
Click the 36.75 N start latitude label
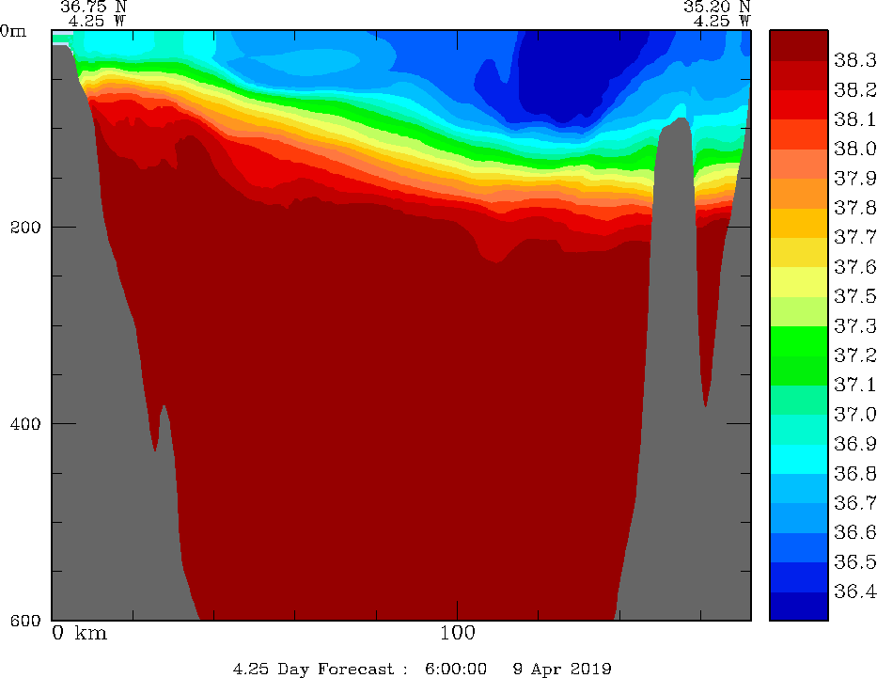[93, 7]
